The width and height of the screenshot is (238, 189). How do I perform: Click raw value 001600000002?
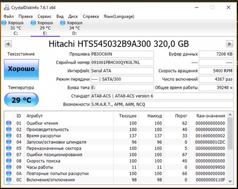coord(210,136)
